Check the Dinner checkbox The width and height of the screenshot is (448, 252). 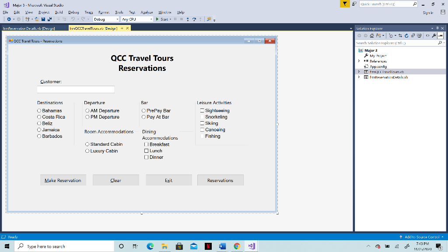pos(146,157)
